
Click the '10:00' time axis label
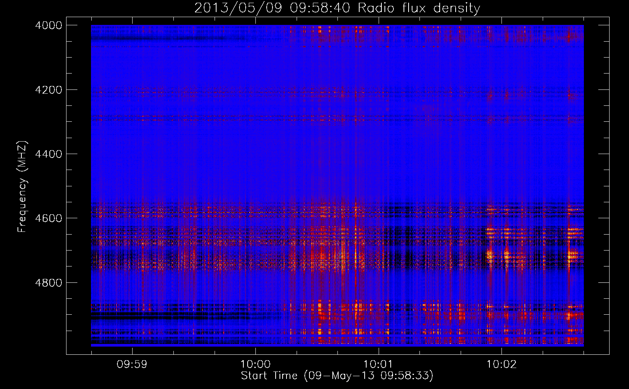pyautogui.click(x=255, y=364)
